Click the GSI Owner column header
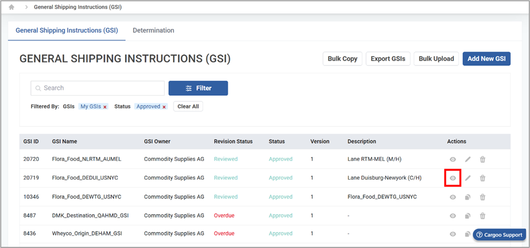Image resolution: width=530 pixels, height=248 pixels. click(157, 141)
